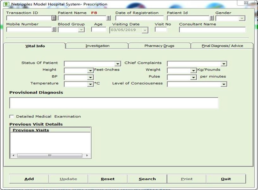Focus the Date of Registration field
258x190 pixels.
point(139,18)
